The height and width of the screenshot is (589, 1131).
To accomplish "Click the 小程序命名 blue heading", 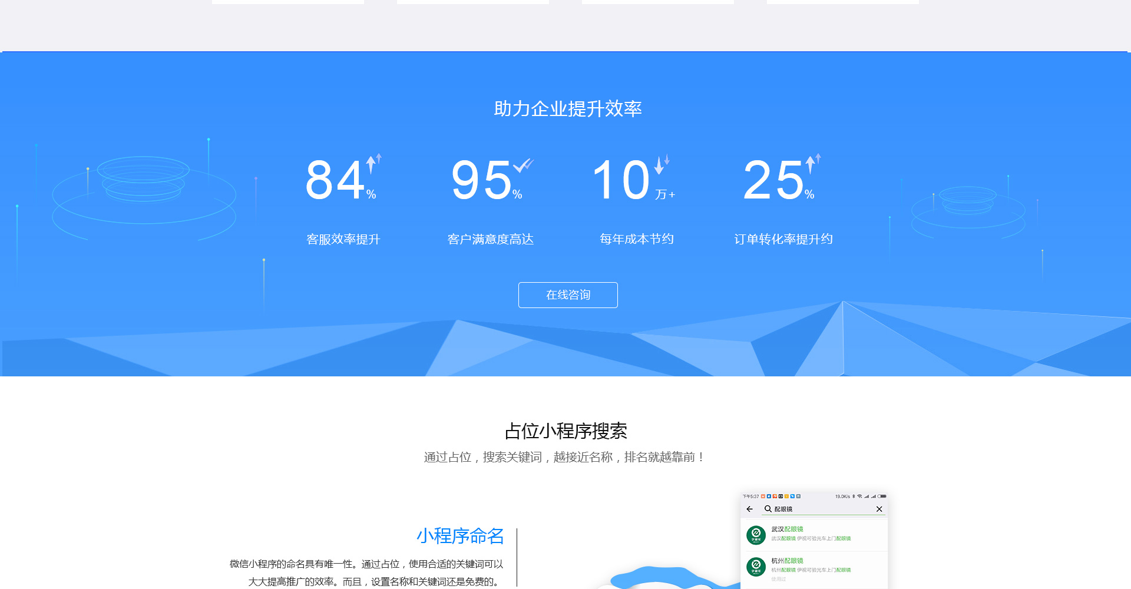I will tap(460, 536).
